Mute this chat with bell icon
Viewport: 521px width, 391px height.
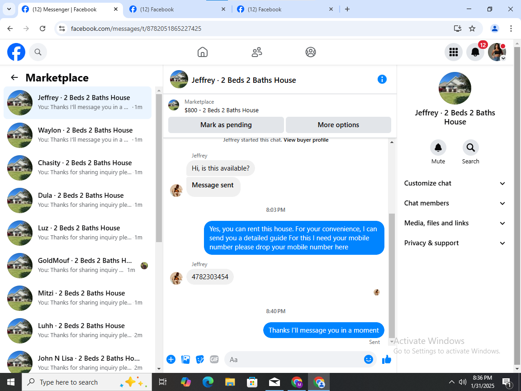tap(438, 147)
